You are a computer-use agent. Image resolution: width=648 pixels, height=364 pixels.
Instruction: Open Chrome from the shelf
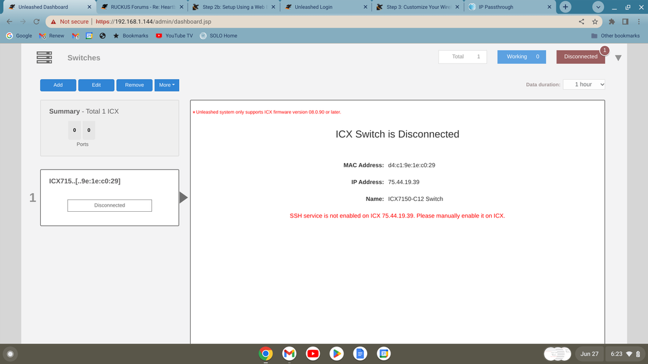coord(266,354)
